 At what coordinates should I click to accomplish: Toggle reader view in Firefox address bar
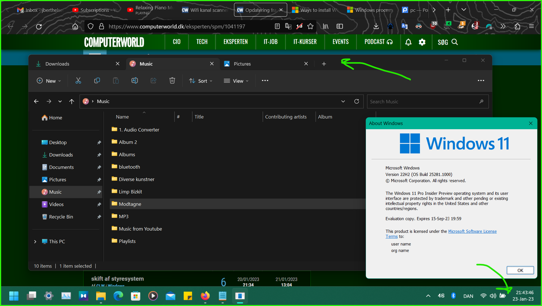[277, 26]
